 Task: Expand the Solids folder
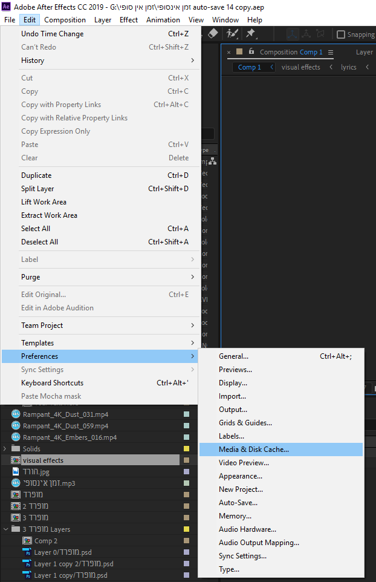tap(5, 449)
